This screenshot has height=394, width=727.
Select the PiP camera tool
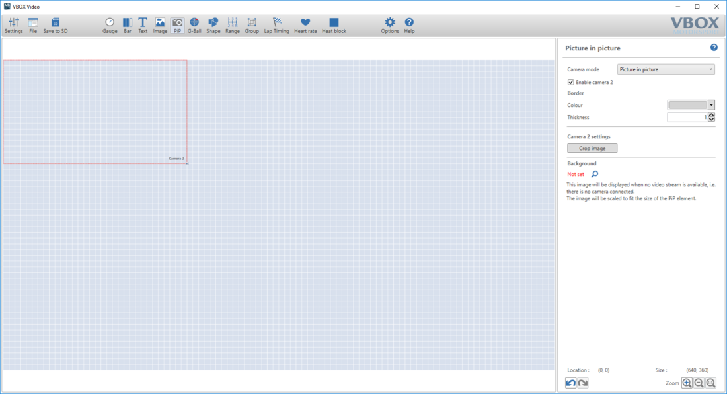point(177,26)
